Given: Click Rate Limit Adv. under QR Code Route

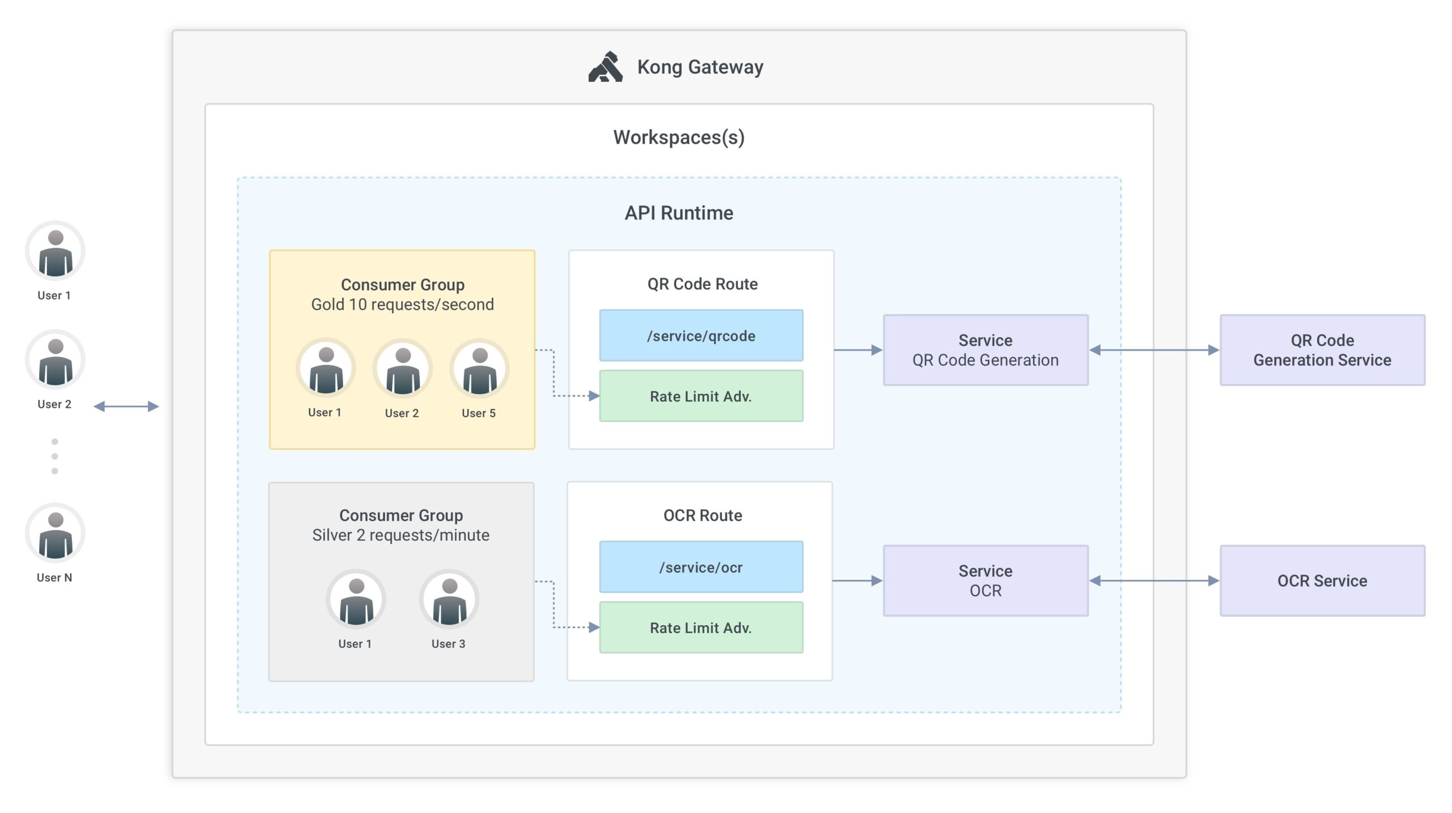Looking at the screenshot, I should (701, 396).
